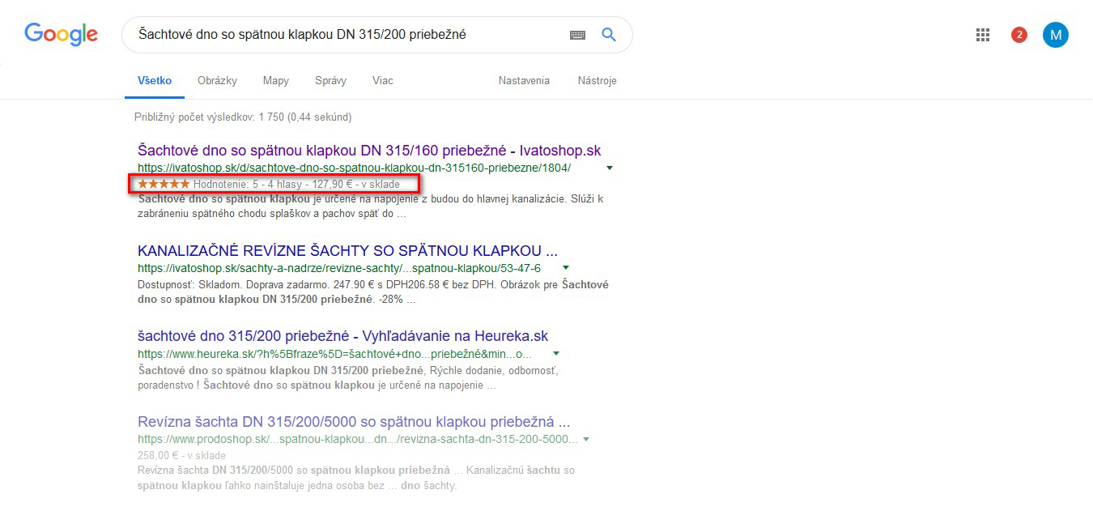
Task: View the red notifications badge
Action: tap(1019, 35)
